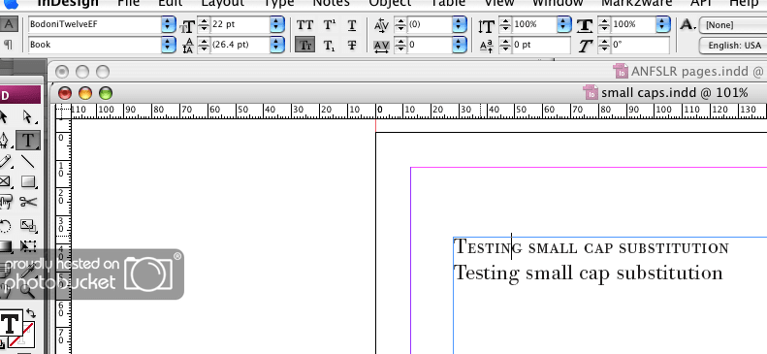Open the Book font style dropdown
The height and width of the screenshot is (354, 767).
tap(169, 45)
